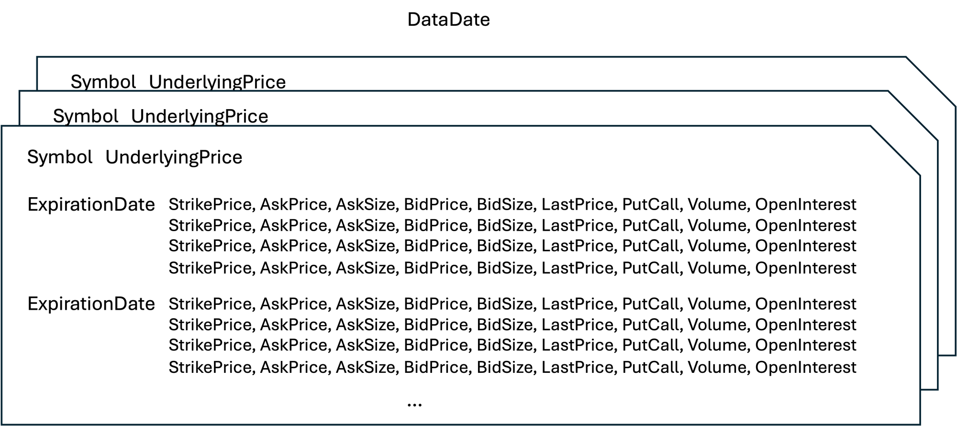Click OpenInterest in the bottommost data row
This screenshot has width=957, height=426.
[x=806, y=368]
